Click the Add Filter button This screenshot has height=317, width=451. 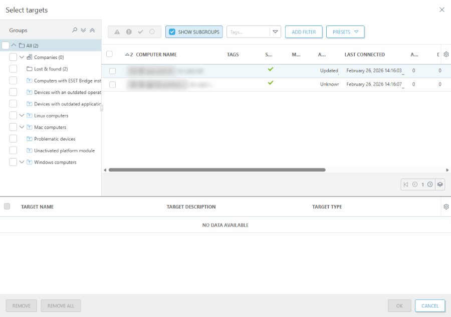pos(304,32)
